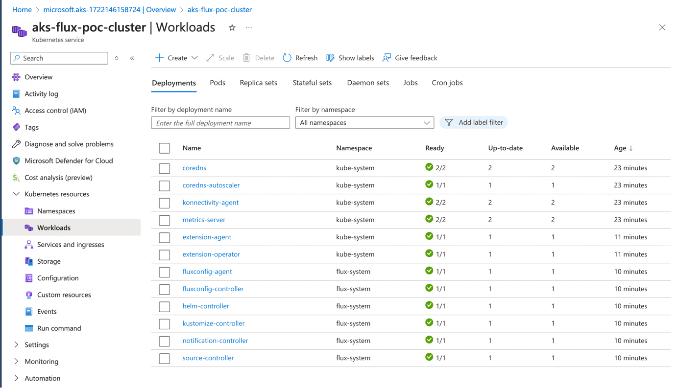Open the kustomize-controller deployment link
This screenshot has width=678, height=390.
[214, 323]
